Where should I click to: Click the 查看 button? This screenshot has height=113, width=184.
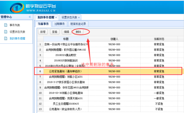[x=55, y=32]
